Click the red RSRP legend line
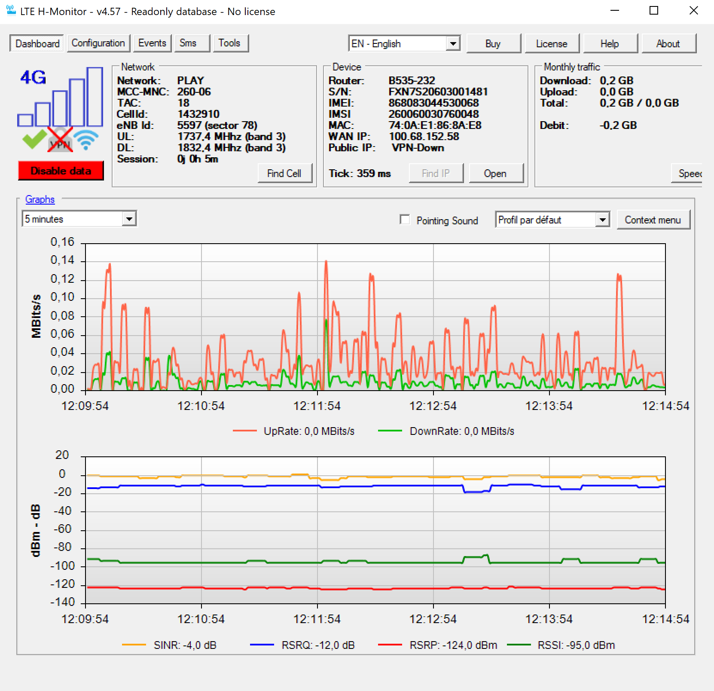 pos(390,645)
